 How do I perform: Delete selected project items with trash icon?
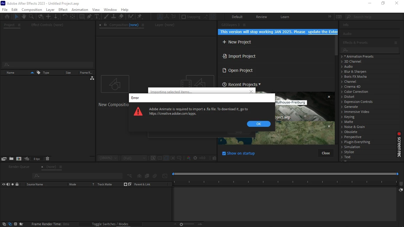47,159
